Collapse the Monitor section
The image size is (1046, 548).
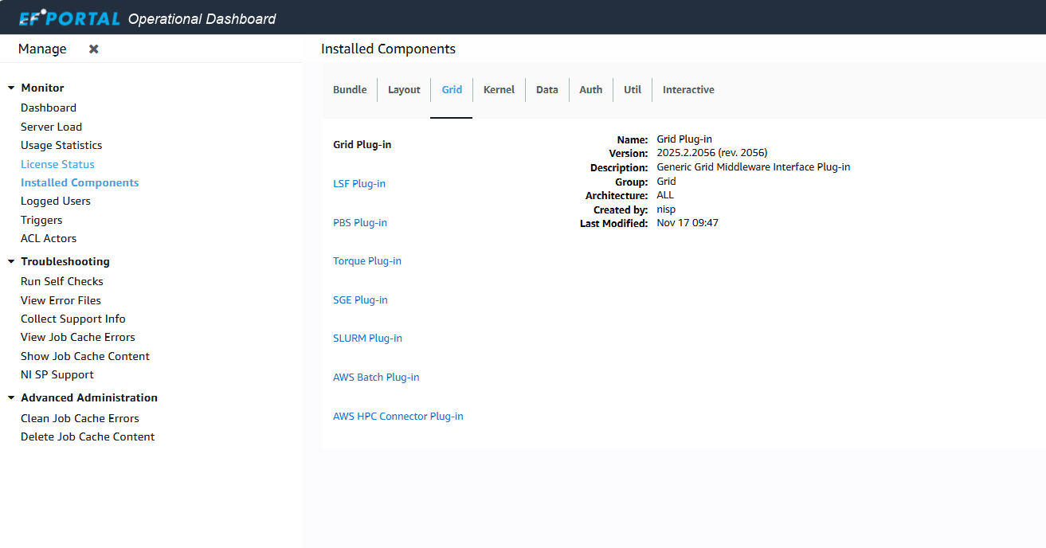pos(11,88)
